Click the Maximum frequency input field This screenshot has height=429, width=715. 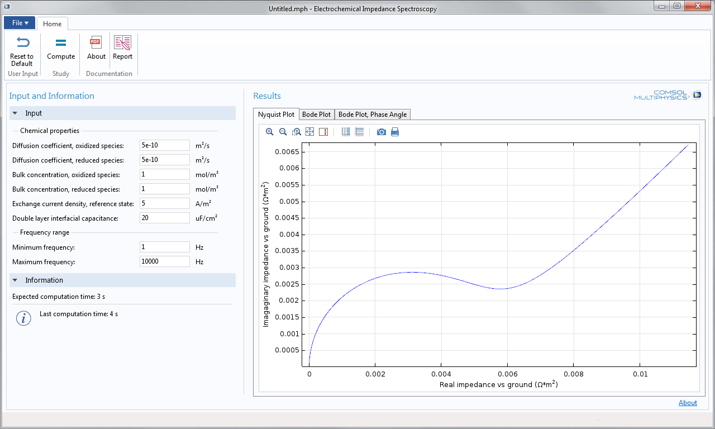point(165,261)
